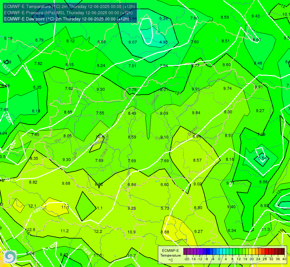Click the 9.60 dew point value
Screen dimensions: 290x267
pos(227,65)
